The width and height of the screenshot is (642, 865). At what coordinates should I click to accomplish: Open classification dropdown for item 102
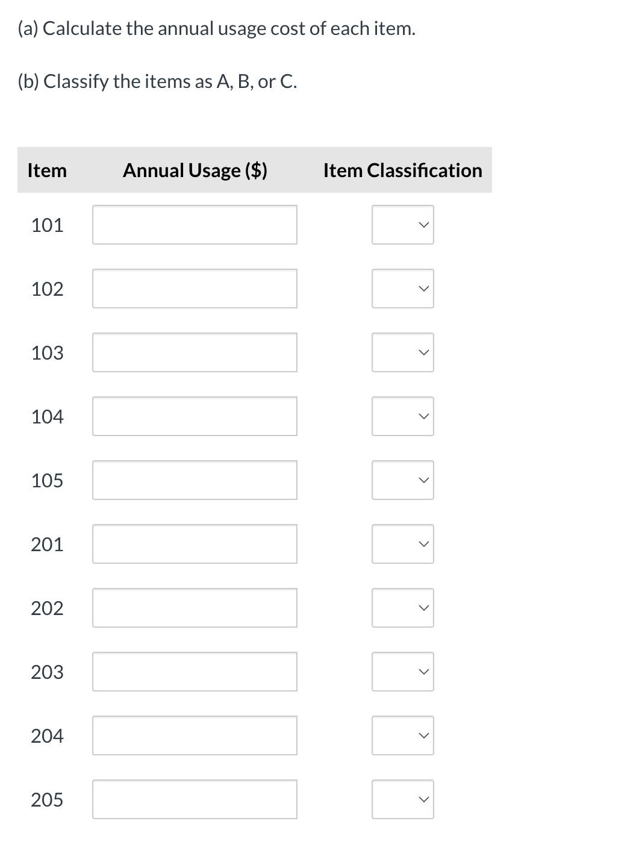[402, 289]
